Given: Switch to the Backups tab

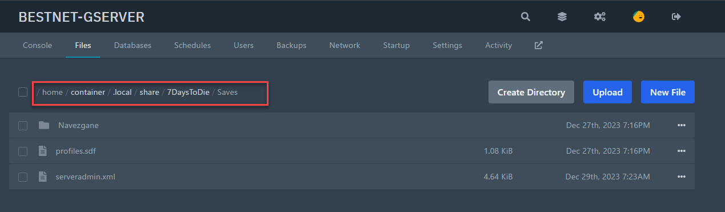Looking at the screenshot, I should click(x=291, y=45).
